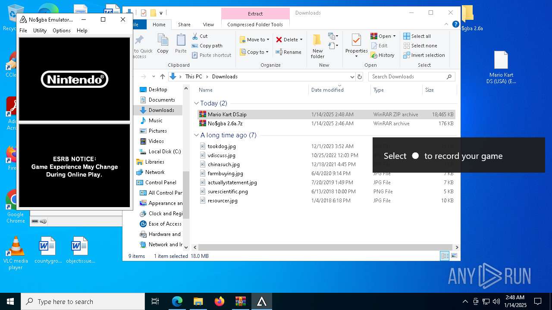This screenshot has height=310, width=552.
Task: Create a New folder
Action: pyautogui.click(x=317, y=46)
